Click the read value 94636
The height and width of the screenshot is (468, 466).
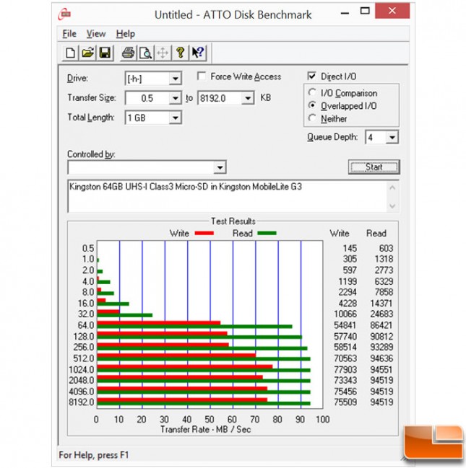(381, 358)
